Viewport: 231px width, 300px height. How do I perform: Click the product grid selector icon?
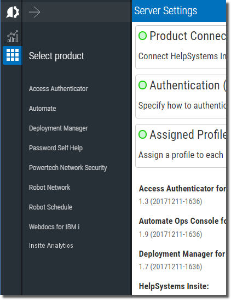tap(13, 55)
